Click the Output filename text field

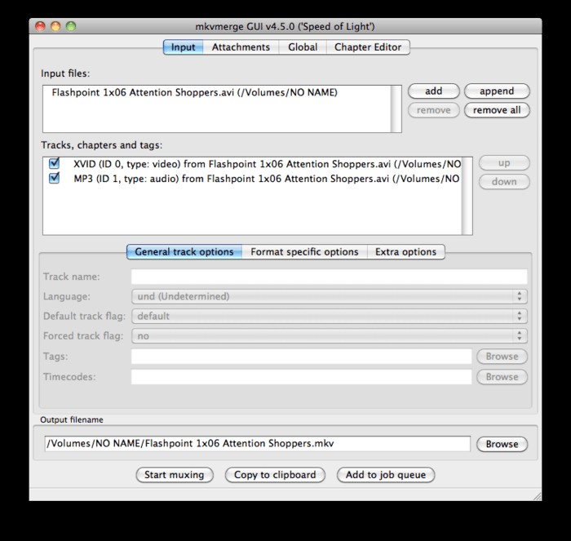tap(258, 444)
